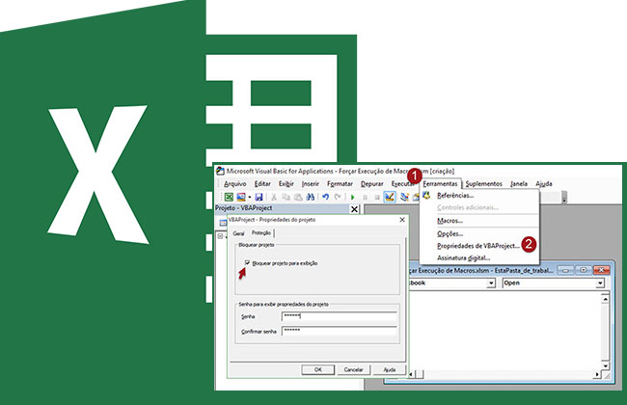Screen dimensions: 627x405
Task: Toggle Bloquear projeto para exibição checkbox
Action: coord(247,262)
